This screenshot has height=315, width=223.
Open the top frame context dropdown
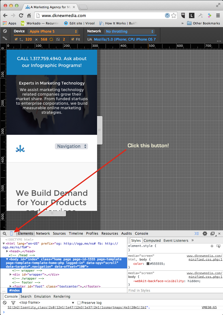point(47,303)
